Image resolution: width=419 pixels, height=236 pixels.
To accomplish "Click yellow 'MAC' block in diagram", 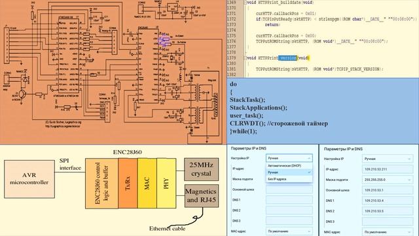I will pyautogui.click(x=147, y=184).
